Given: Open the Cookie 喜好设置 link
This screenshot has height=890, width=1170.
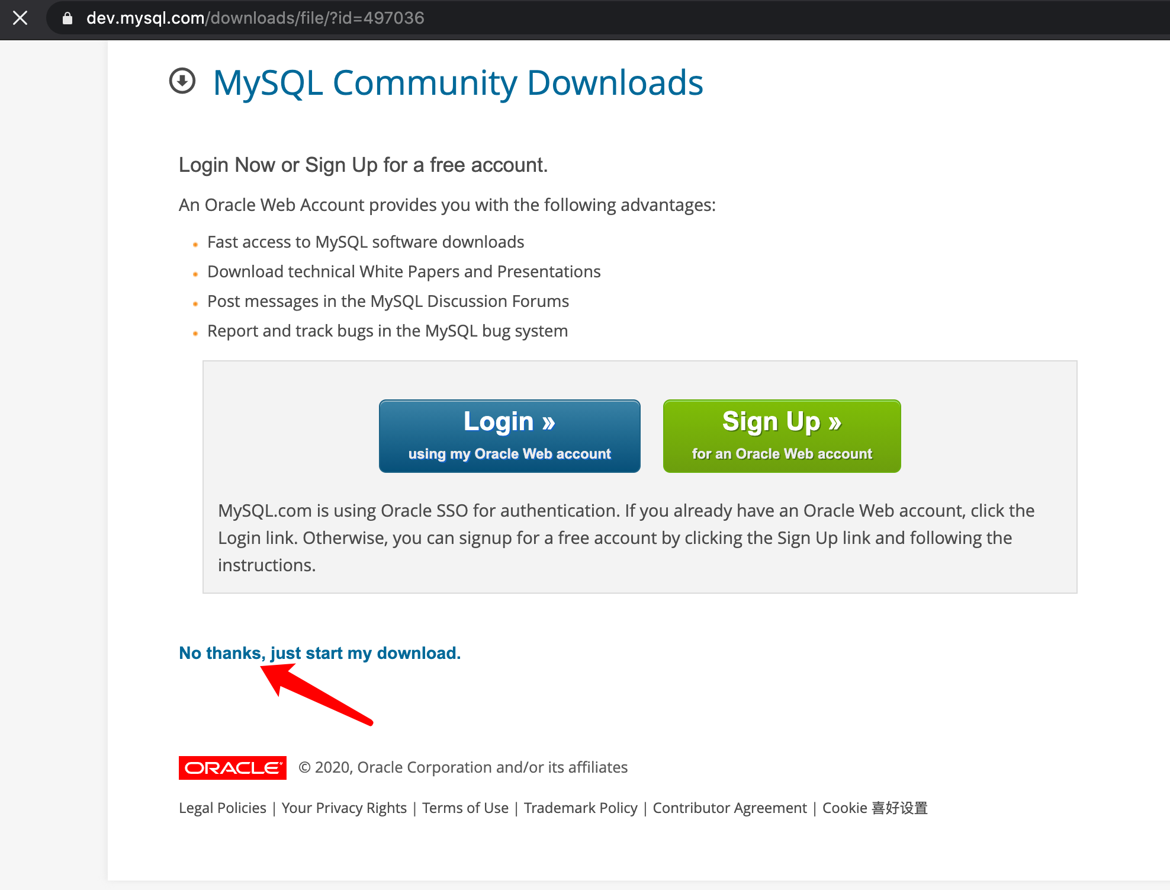Looking at the screenshot, I should click(875, 808).
